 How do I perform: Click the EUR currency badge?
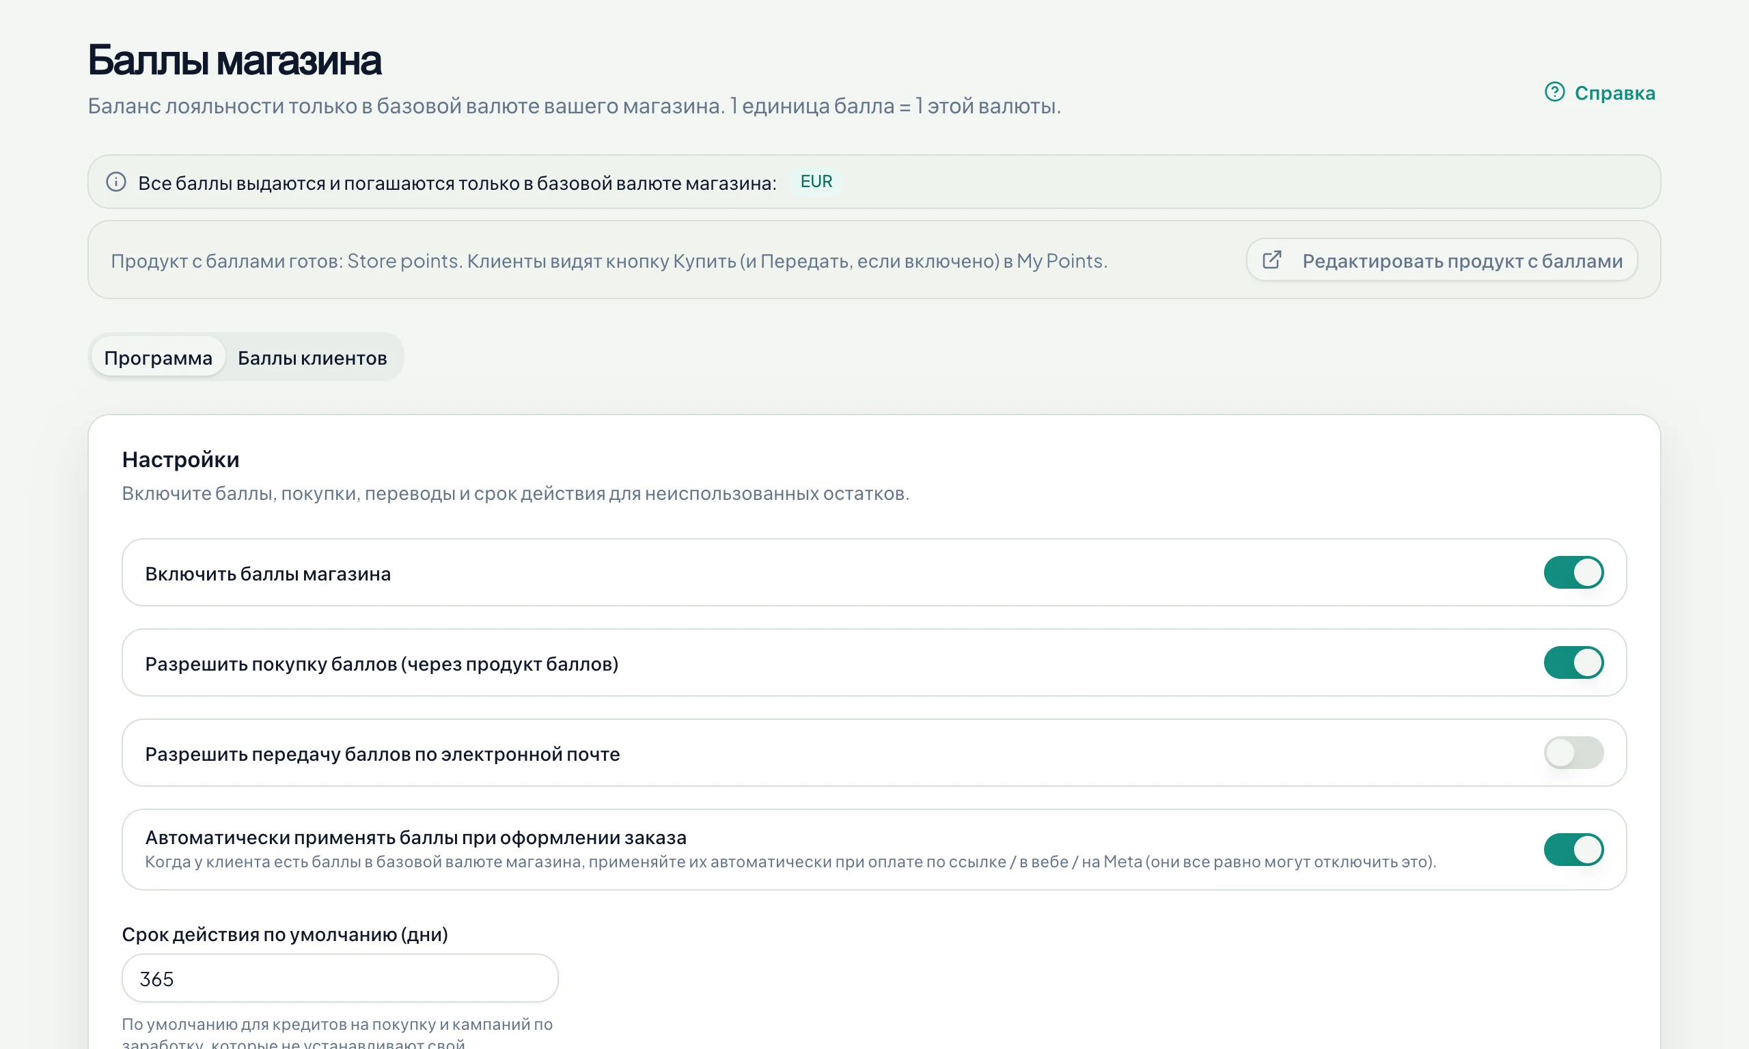tap(816, 182)
